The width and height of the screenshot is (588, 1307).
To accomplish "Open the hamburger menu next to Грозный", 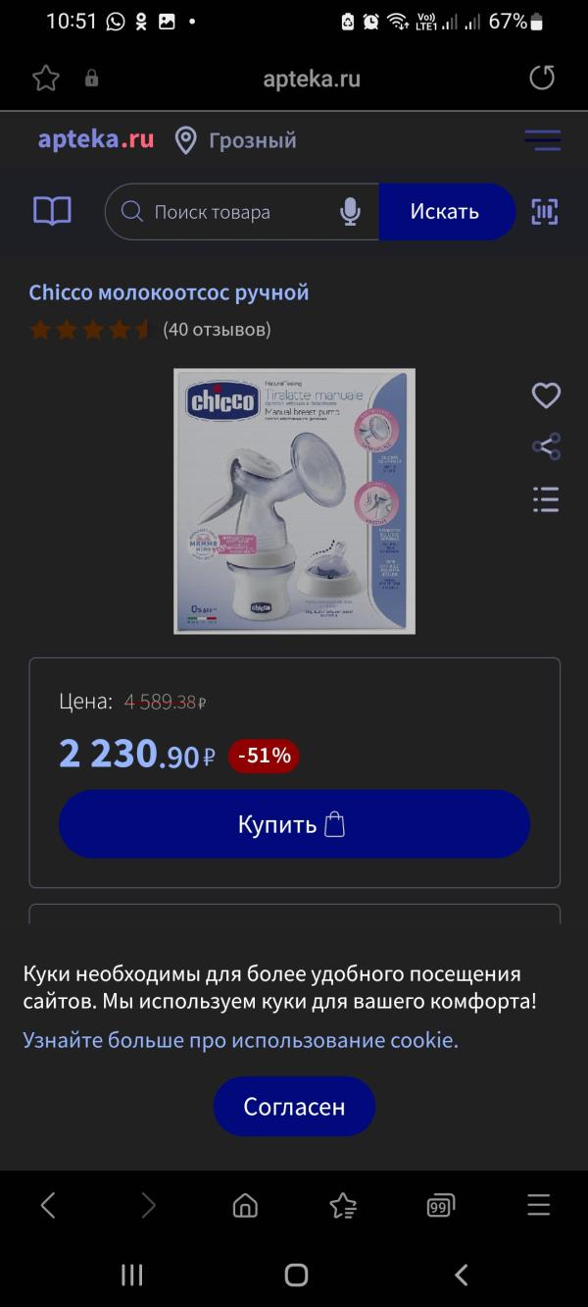I will [542, 139].
